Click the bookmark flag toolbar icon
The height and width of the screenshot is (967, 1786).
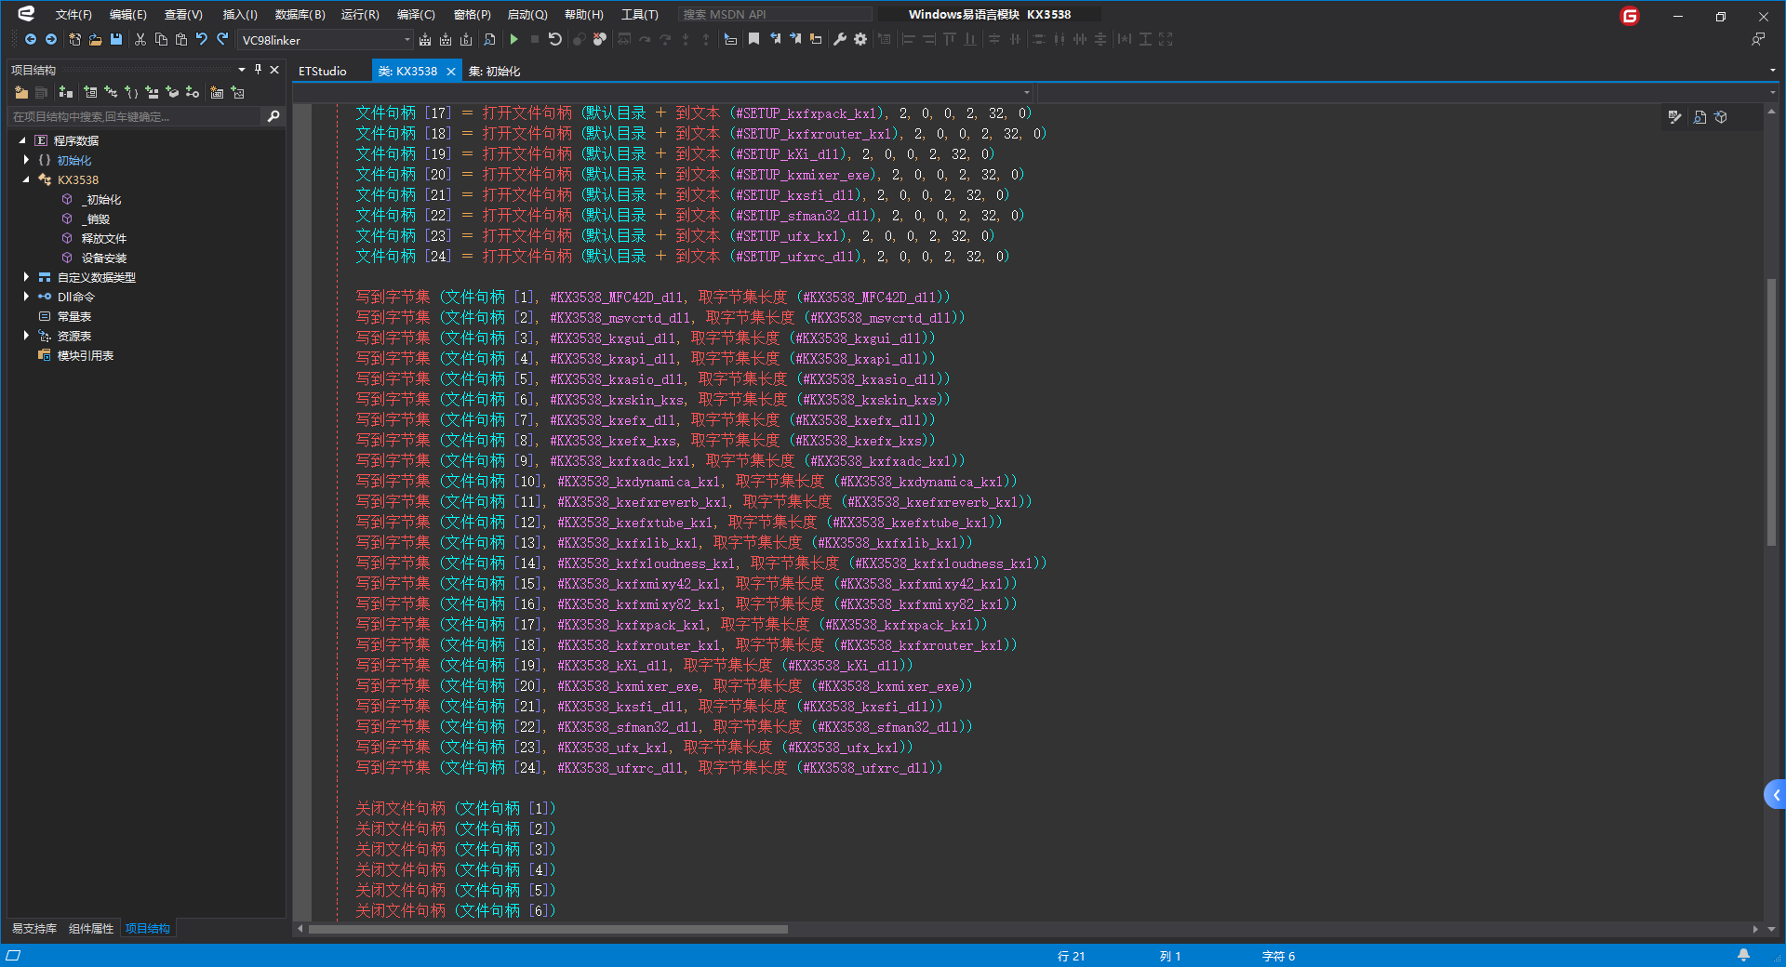pyautogui.click(x=754, y=39)
